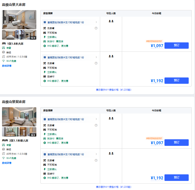
Task: Click the green IHG icon in first King offer
Action: pyautogui.click(x=45, y=46)
